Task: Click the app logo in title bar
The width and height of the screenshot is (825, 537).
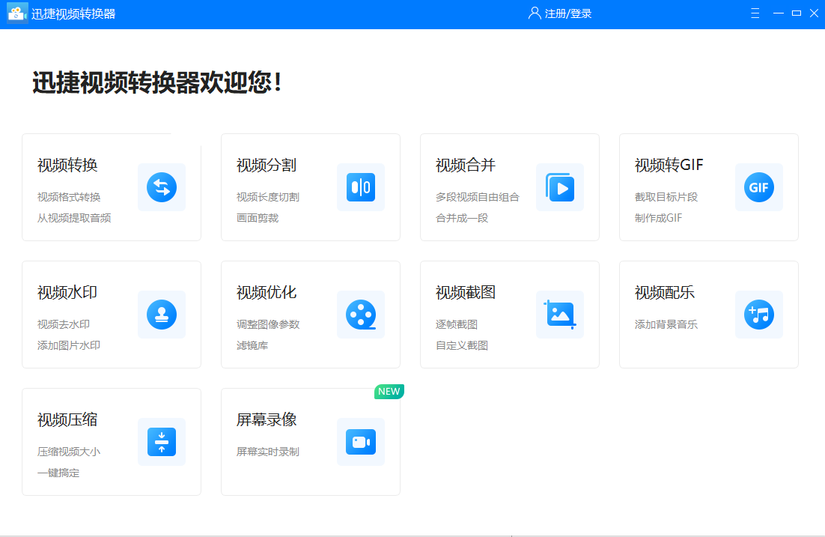Action: 16,13
